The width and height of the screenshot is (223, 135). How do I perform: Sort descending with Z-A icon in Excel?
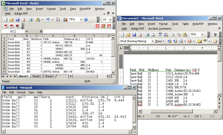(58, 20)
